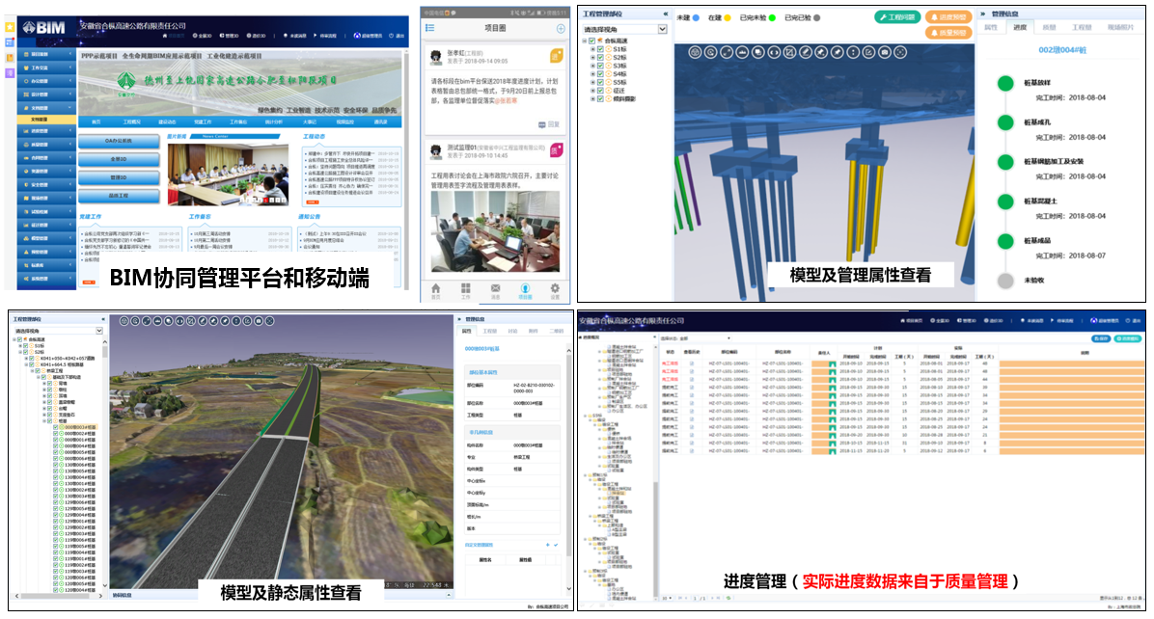Screen dimensions: 1154x619
Task: Click the diagonal expand-arrows icon in road model viewer toolbar
Action: coord(147,321)
